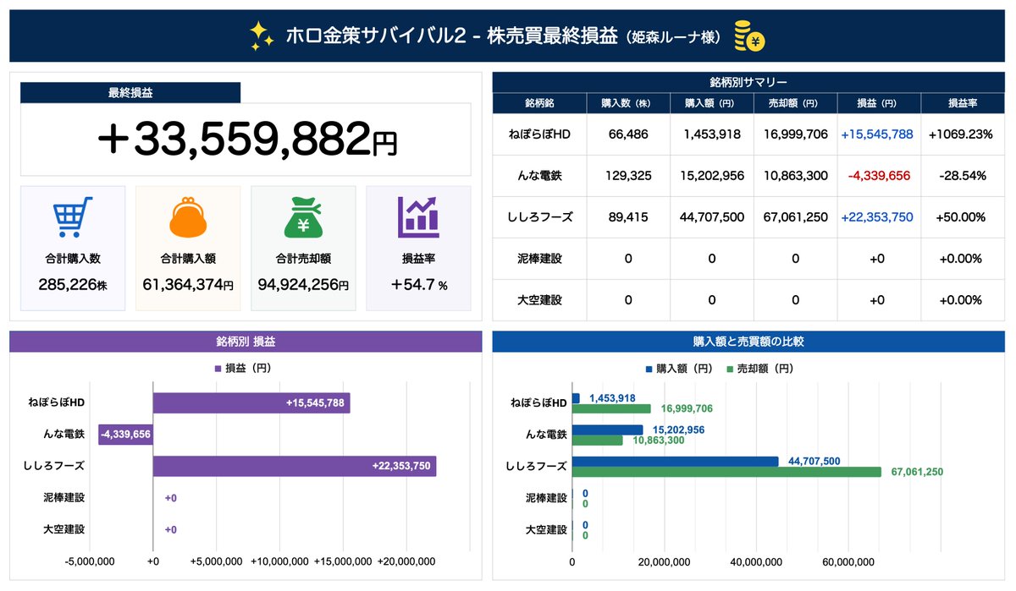Click the 損益率 column header
Screen dimensions: 1016x591
963,103
